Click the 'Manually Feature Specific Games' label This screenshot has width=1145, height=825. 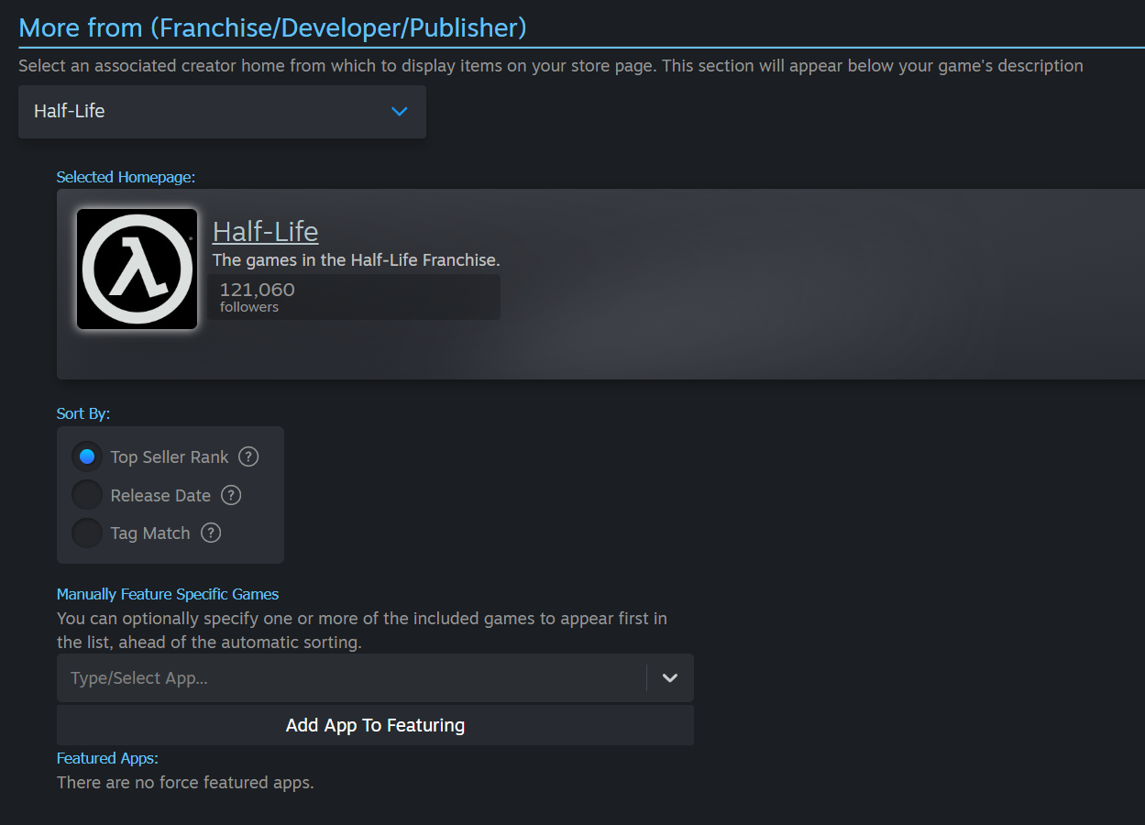tap(168, 594)
